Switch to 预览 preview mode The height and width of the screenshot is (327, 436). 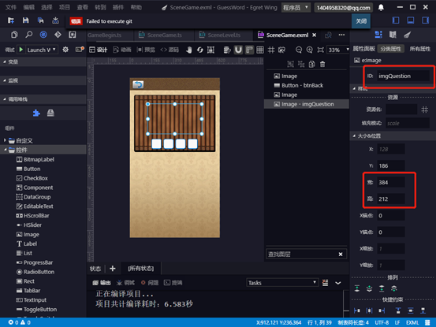point(146,50)
